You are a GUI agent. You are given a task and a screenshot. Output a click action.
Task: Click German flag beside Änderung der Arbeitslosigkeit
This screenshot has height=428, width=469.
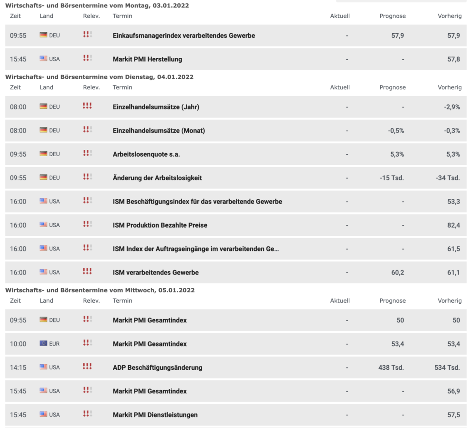(x=43, y=178)
